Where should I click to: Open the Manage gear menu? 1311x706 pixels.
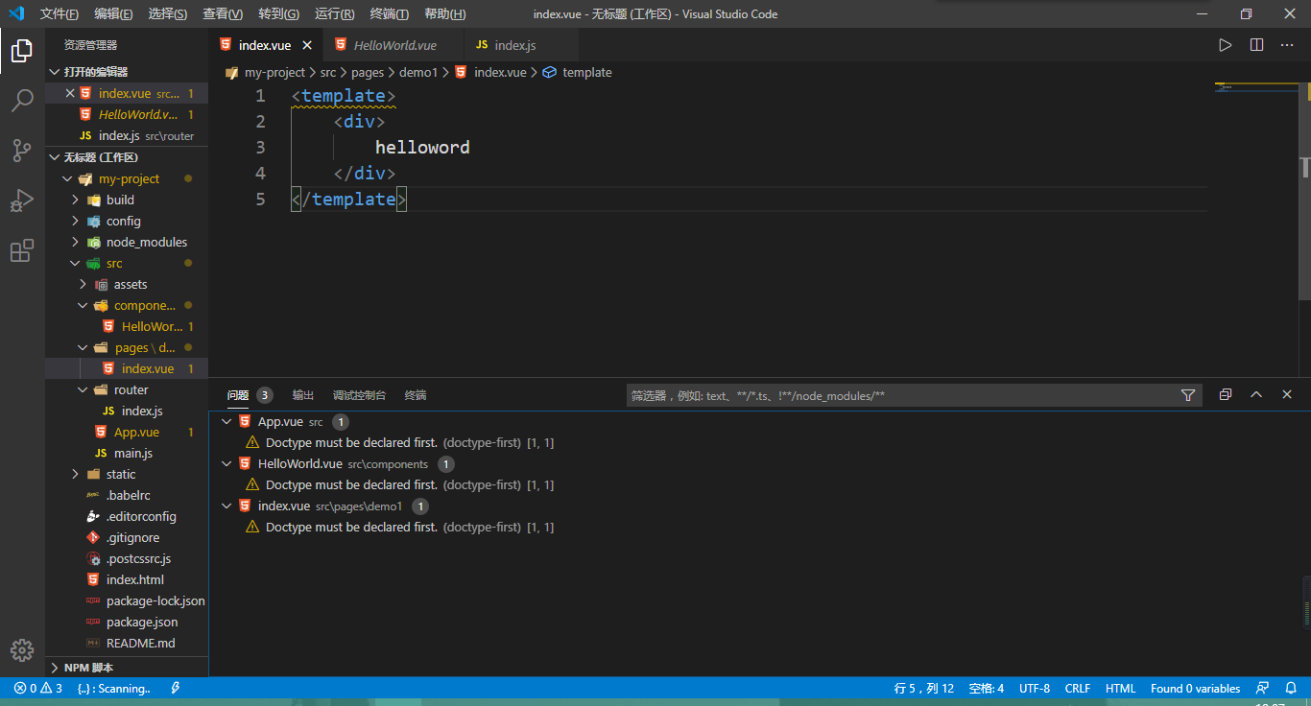coord(22,650)
